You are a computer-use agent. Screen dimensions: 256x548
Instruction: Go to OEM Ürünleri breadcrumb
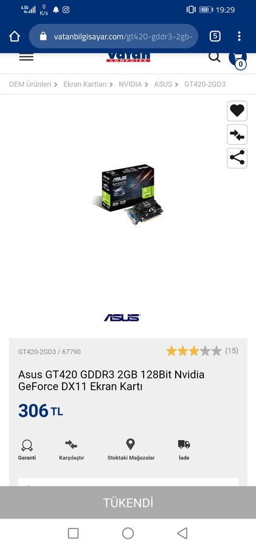click(x=30, y=84)
